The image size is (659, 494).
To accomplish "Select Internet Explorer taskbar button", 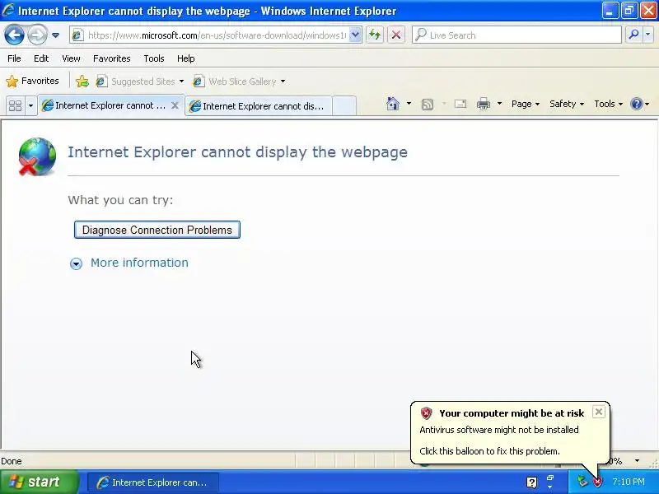I will (153, 482).
